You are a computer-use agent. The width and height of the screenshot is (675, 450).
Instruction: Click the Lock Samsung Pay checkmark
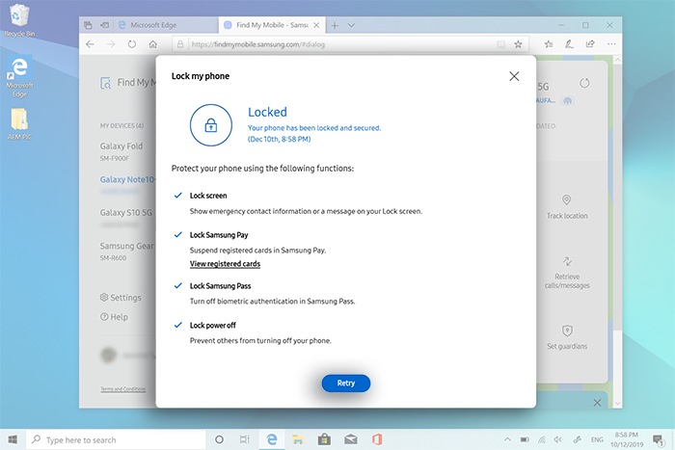pyautogui.click(x=177, y=234)
